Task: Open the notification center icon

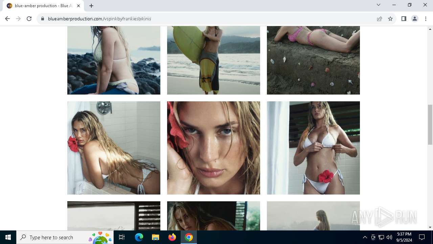Action: point(422,237)
